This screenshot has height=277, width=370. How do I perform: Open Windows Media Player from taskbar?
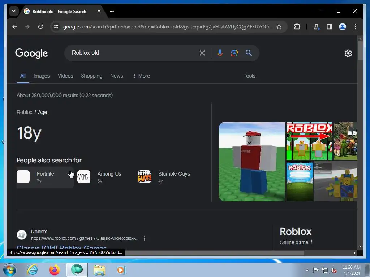[121, 270]
